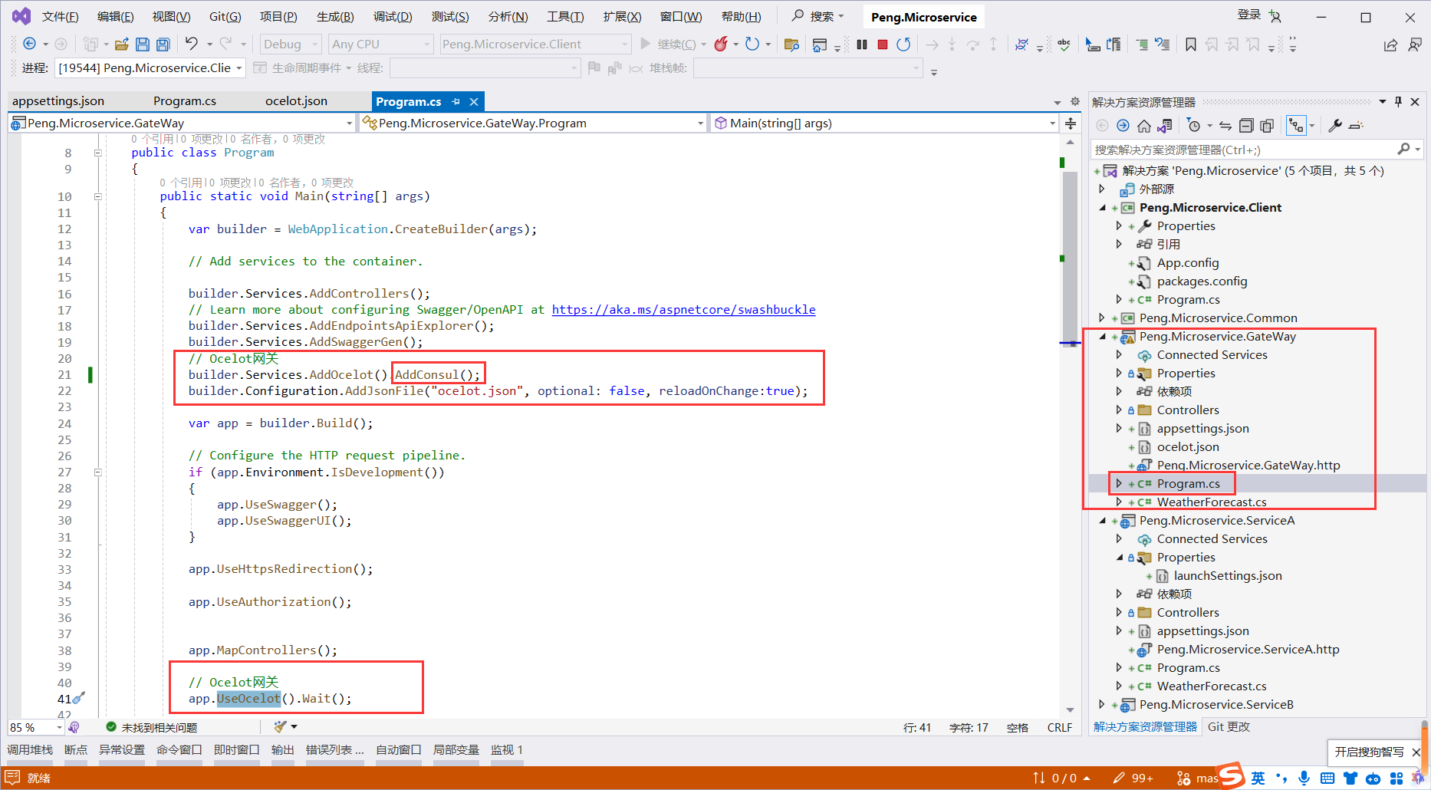Open the 调试(D) menu
This screenshot has height=790, width=1431.
click(393, 17)
